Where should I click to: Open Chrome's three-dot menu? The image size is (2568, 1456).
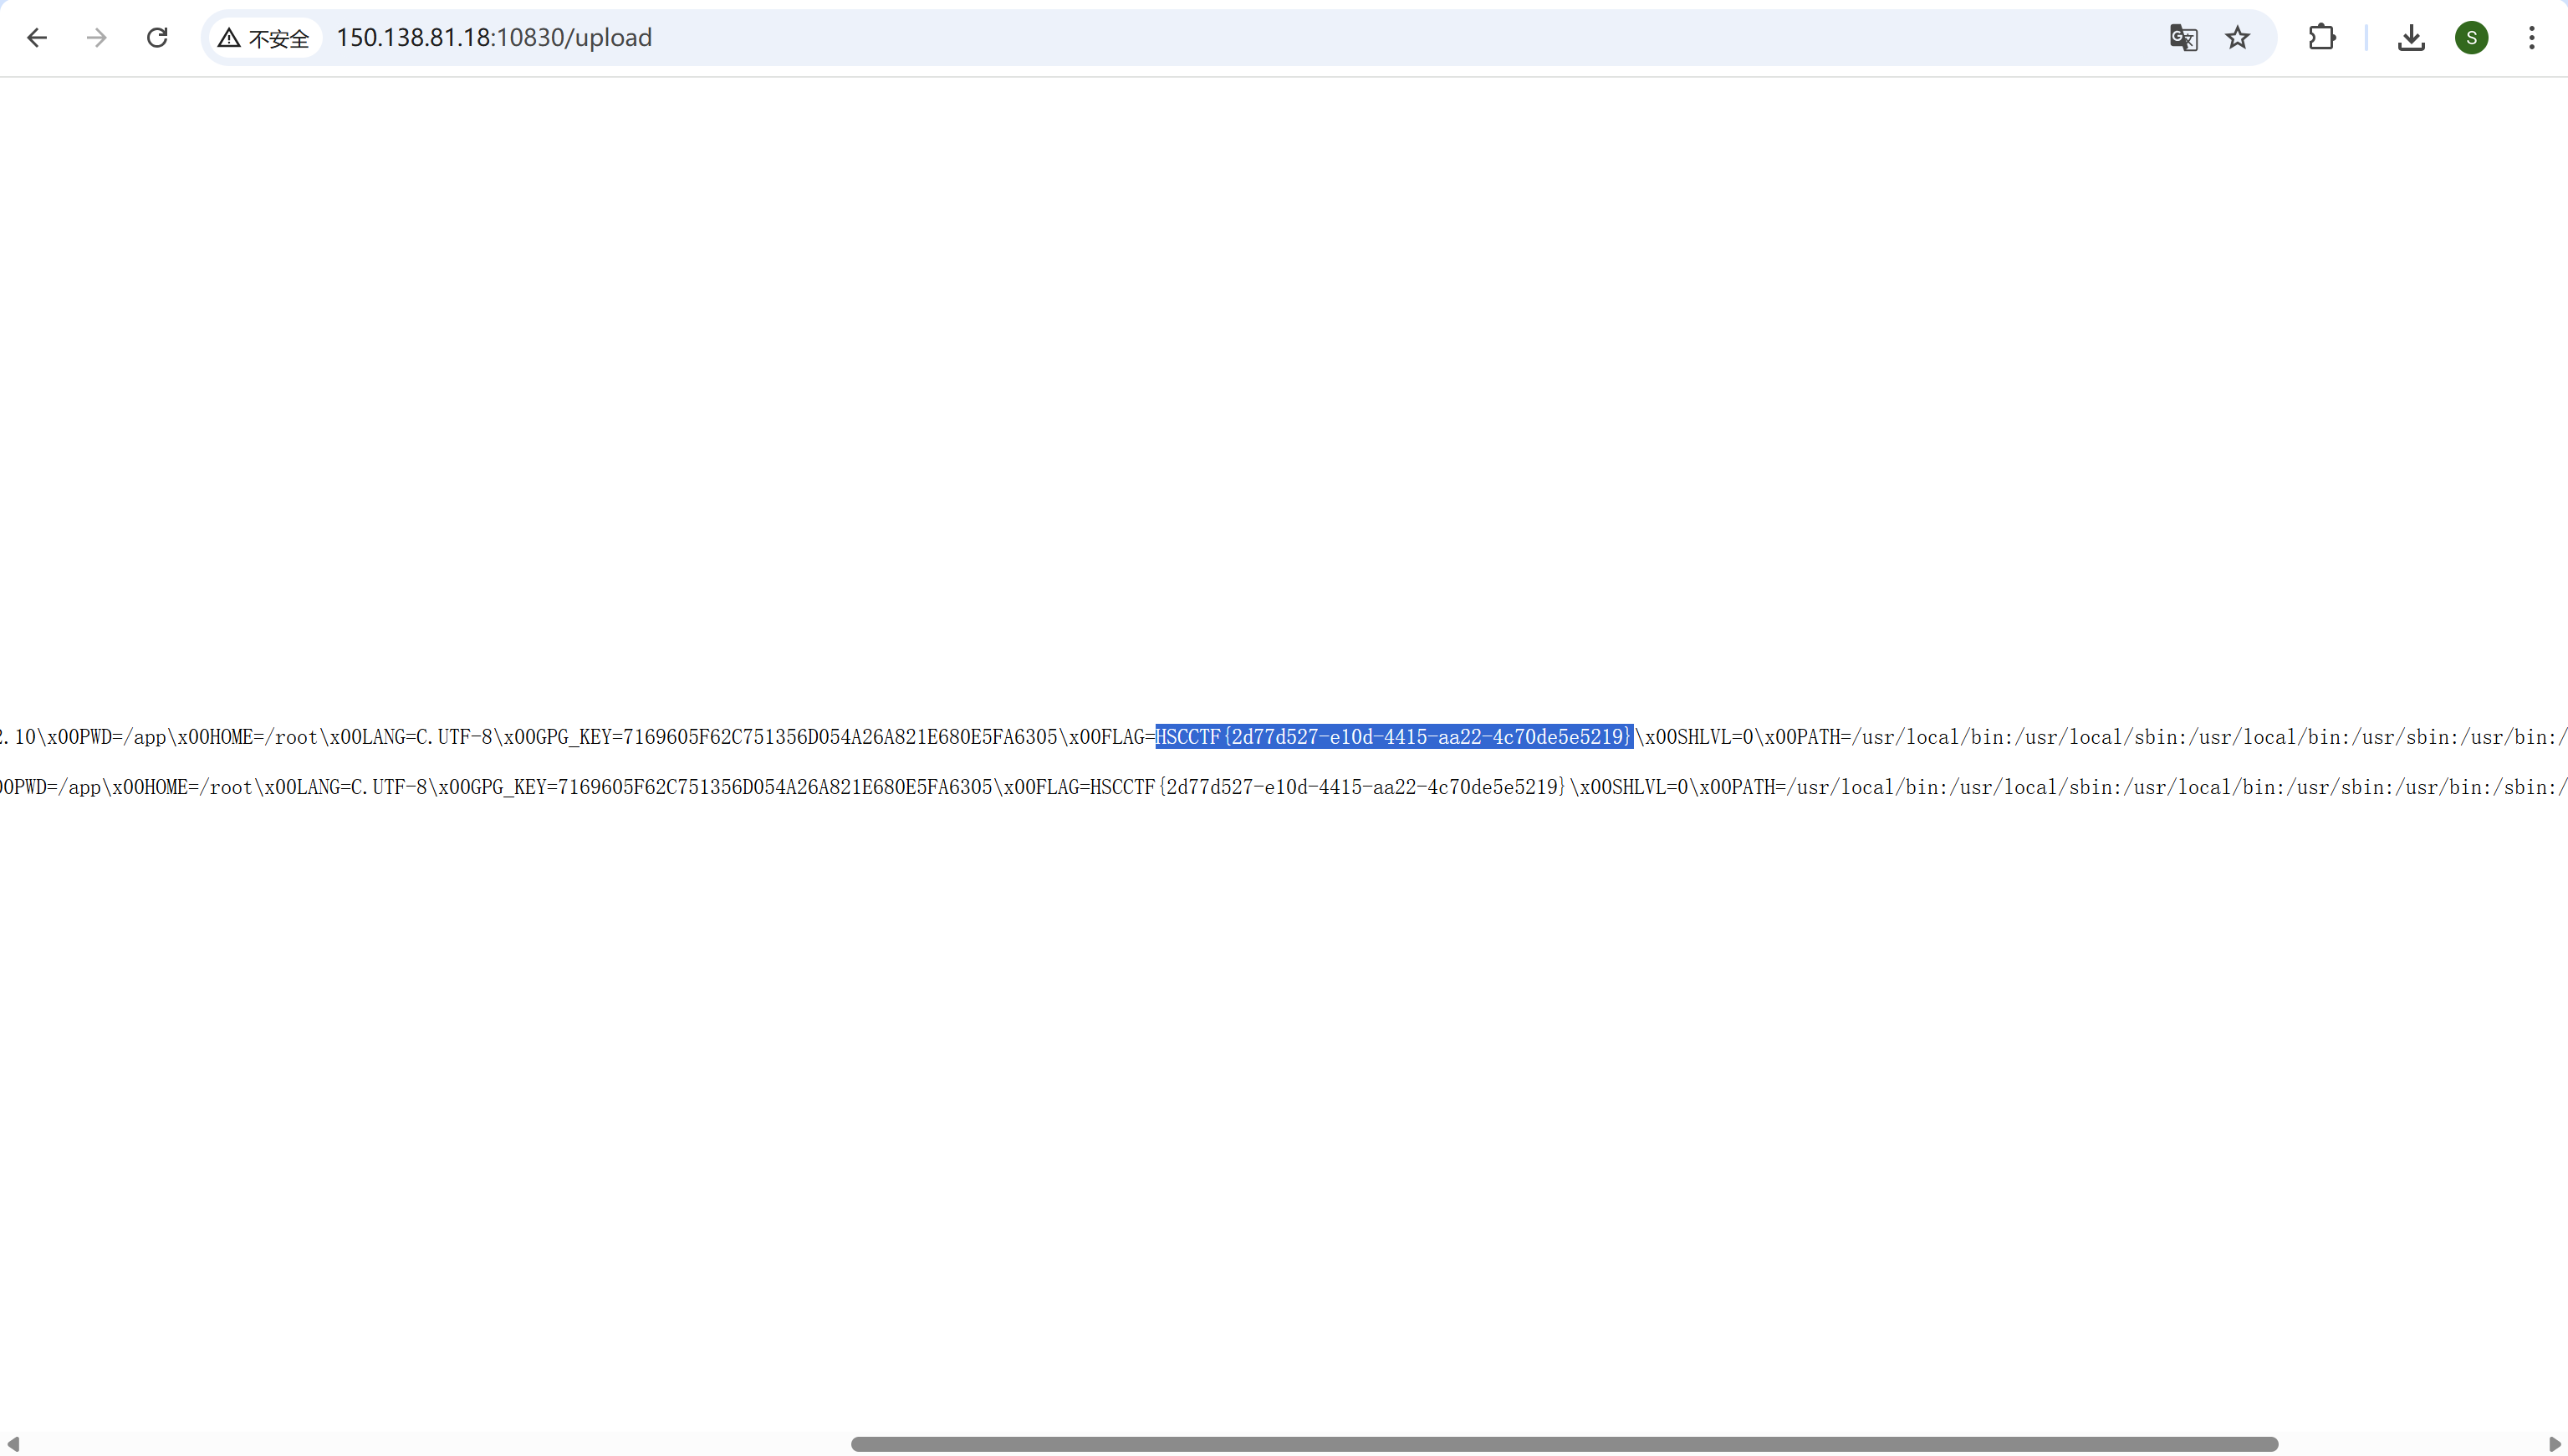coord(2531,38)
